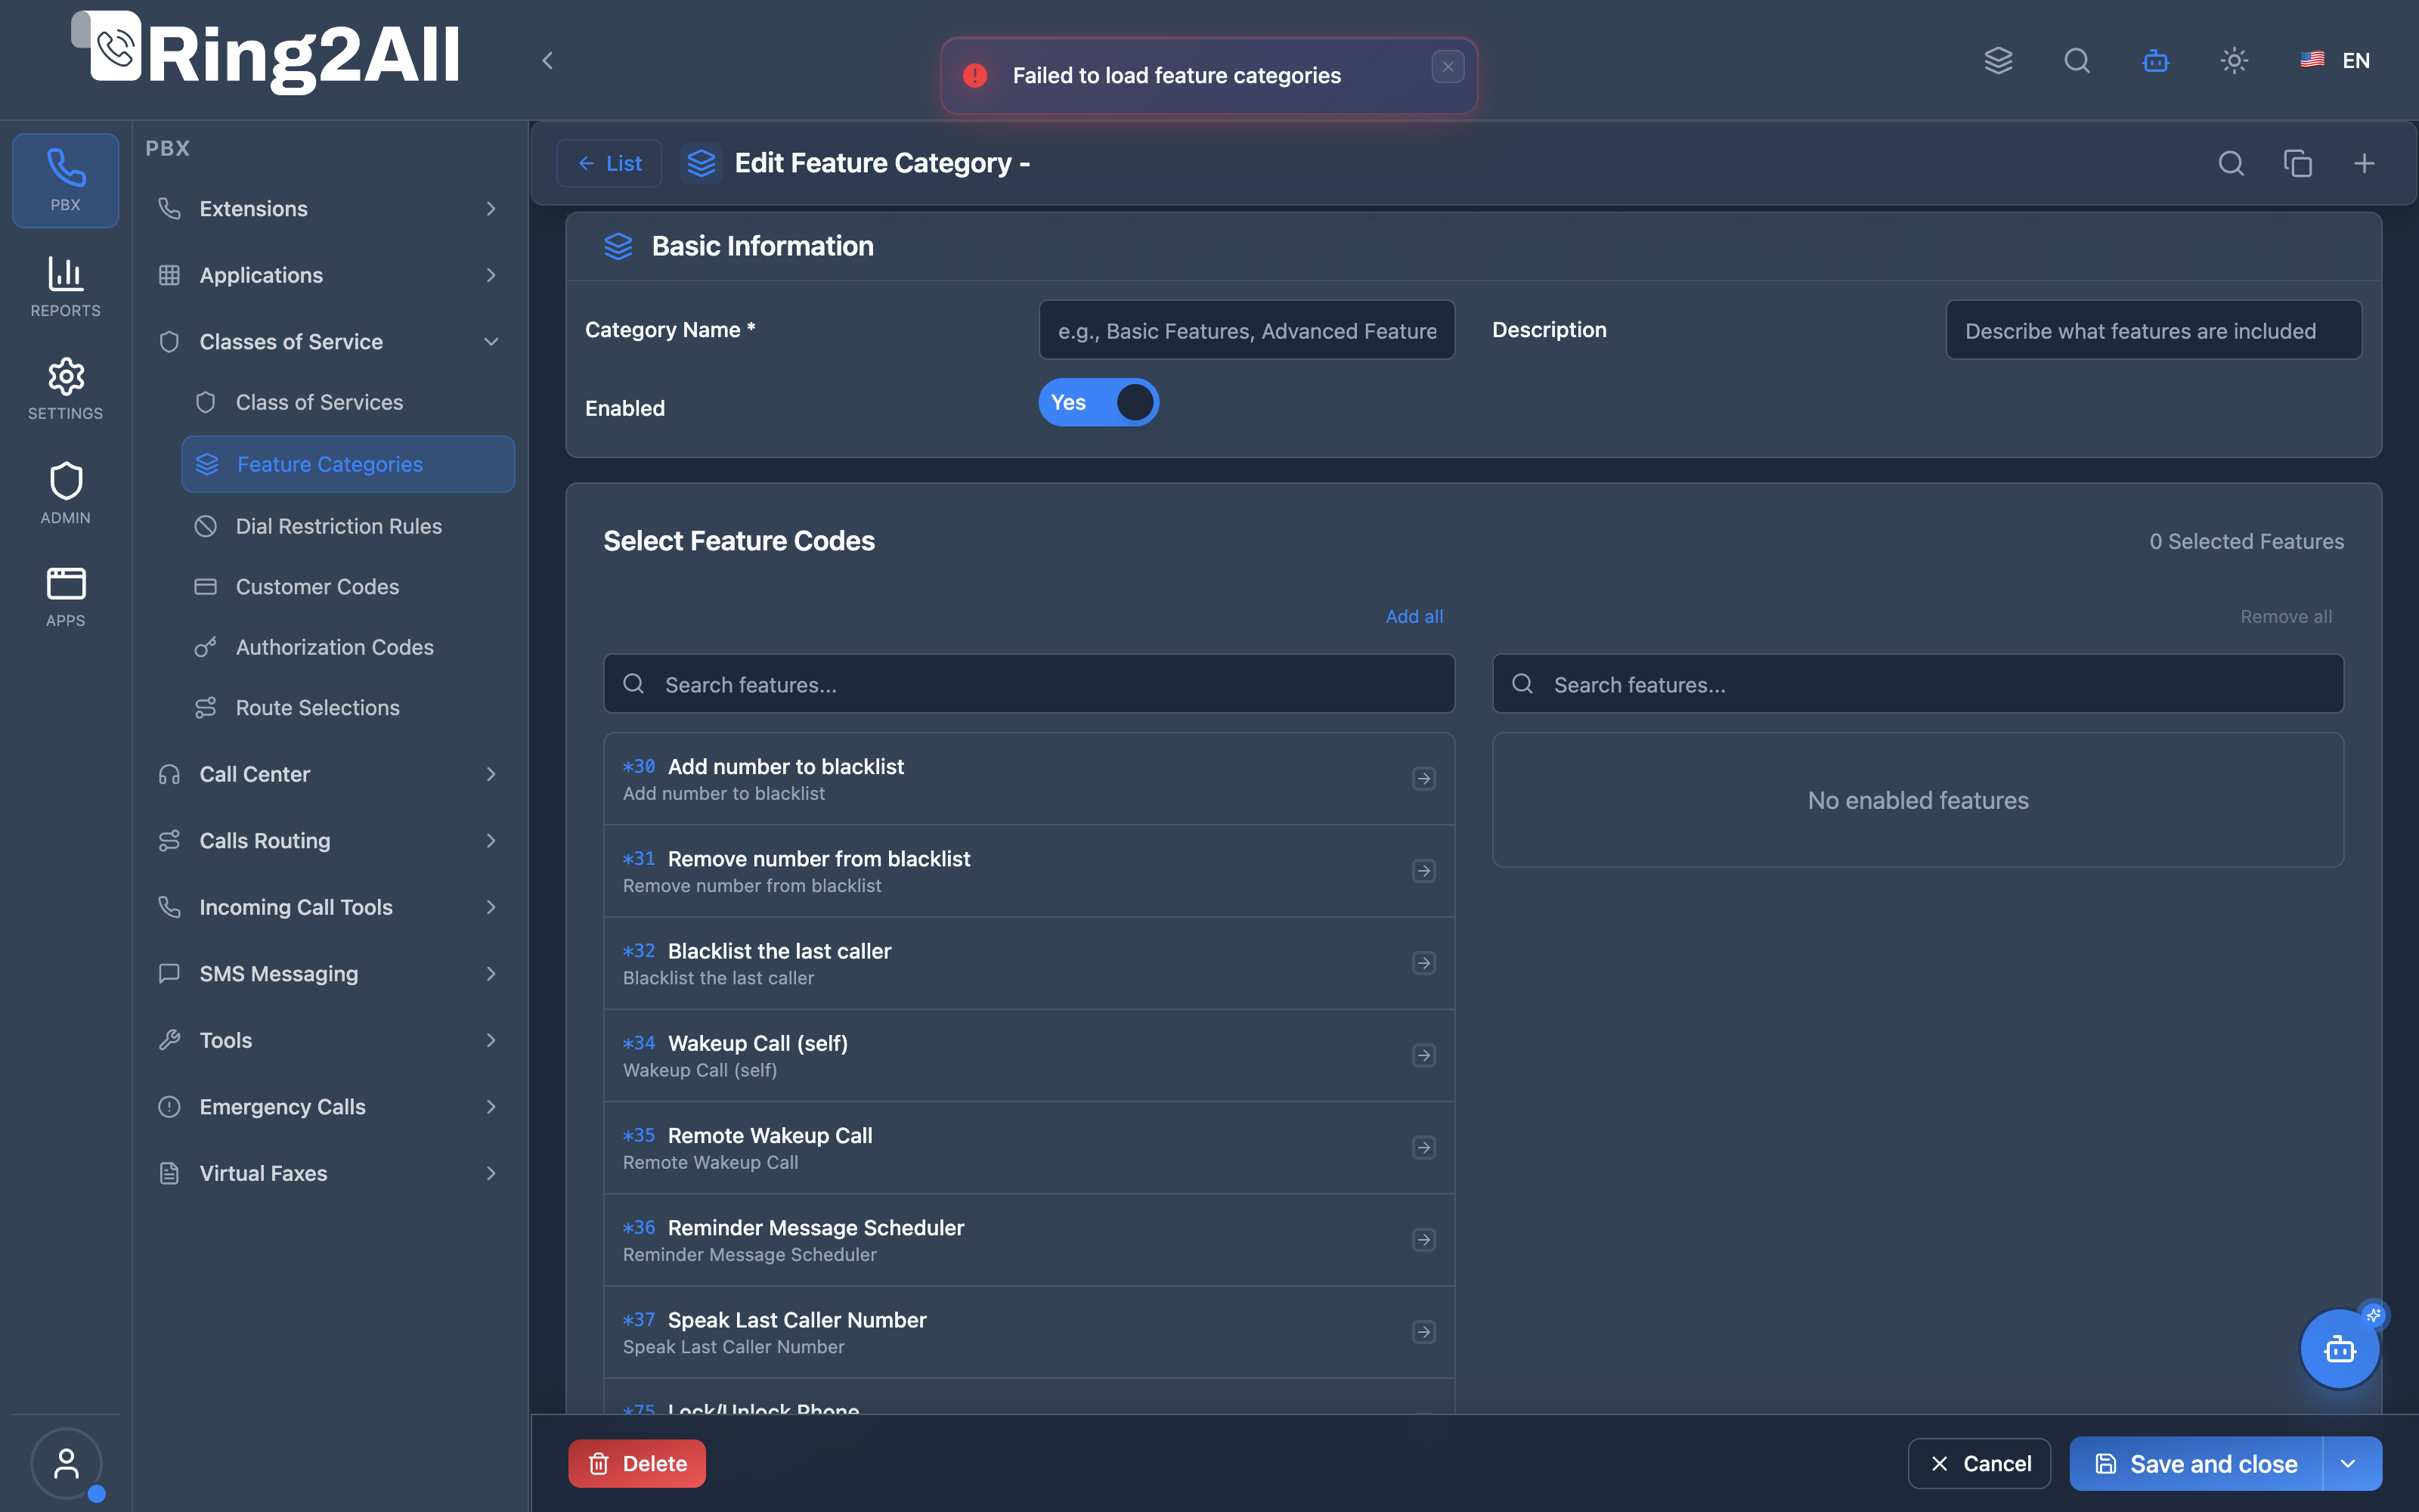Click the plus icon to add new

(x=2364, y=163)
